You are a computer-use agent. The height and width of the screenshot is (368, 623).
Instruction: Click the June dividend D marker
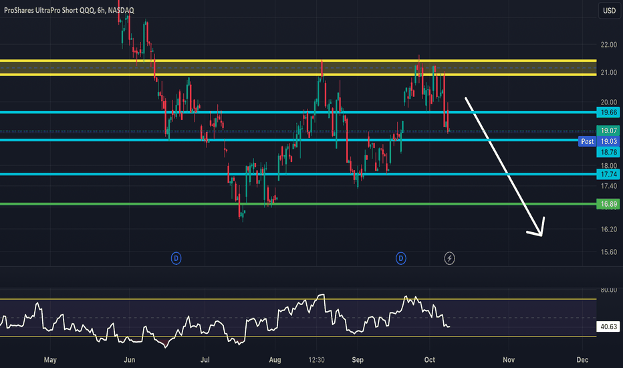pyautogui.click(x=176, y=258)
